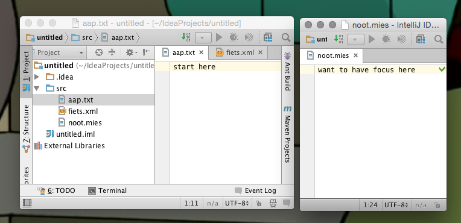Select untitled project root in tree

coord(94,65)
